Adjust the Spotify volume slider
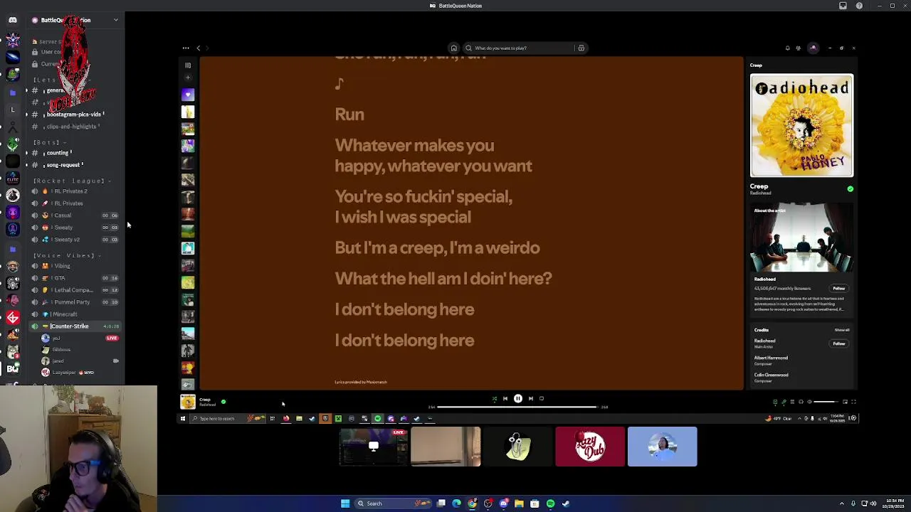Image resolution: width=911 pixels, height=512 pixels. pos(825,402)
